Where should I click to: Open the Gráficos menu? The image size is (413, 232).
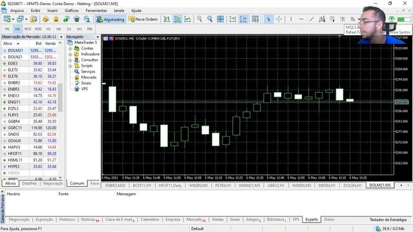[x=72, y=10]
